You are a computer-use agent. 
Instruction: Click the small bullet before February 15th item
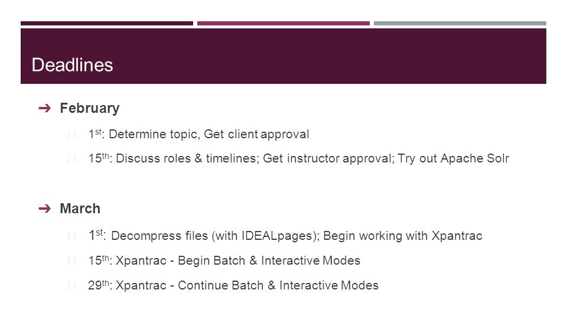[71, 159]
